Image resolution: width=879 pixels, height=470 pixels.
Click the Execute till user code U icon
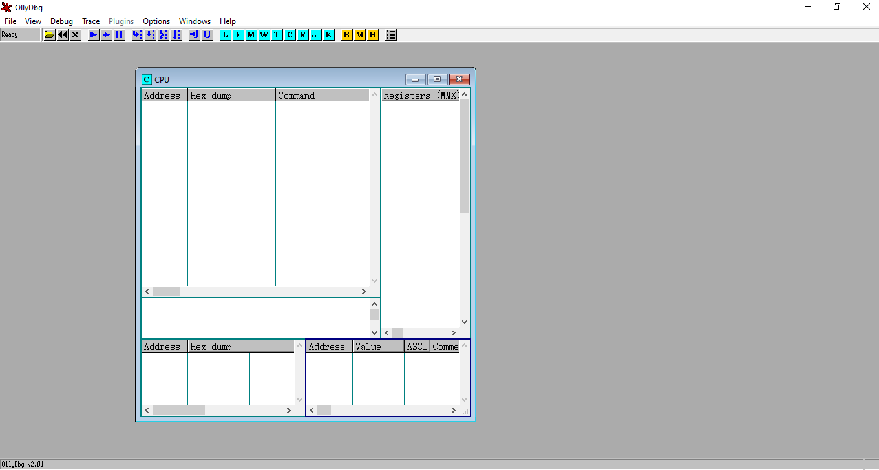(x=207, y=35)
